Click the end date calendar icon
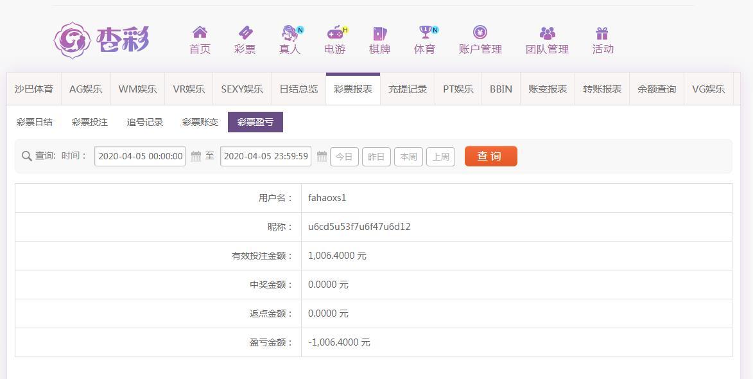The image size is (753, 379). click(322, 156)
